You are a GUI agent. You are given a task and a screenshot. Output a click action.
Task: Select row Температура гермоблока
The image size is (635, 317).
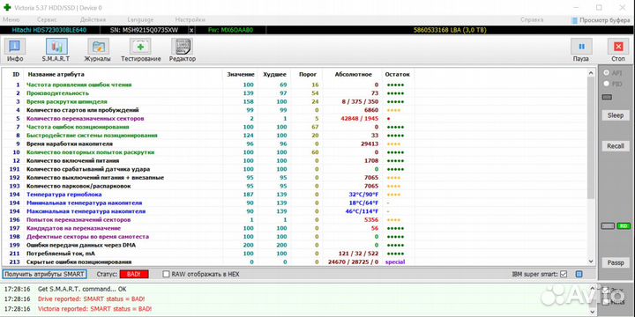208,195
